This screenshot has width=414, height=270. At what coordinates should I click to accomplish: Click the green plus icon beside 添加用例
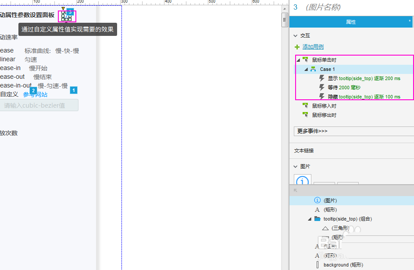(x=297, y=47)
